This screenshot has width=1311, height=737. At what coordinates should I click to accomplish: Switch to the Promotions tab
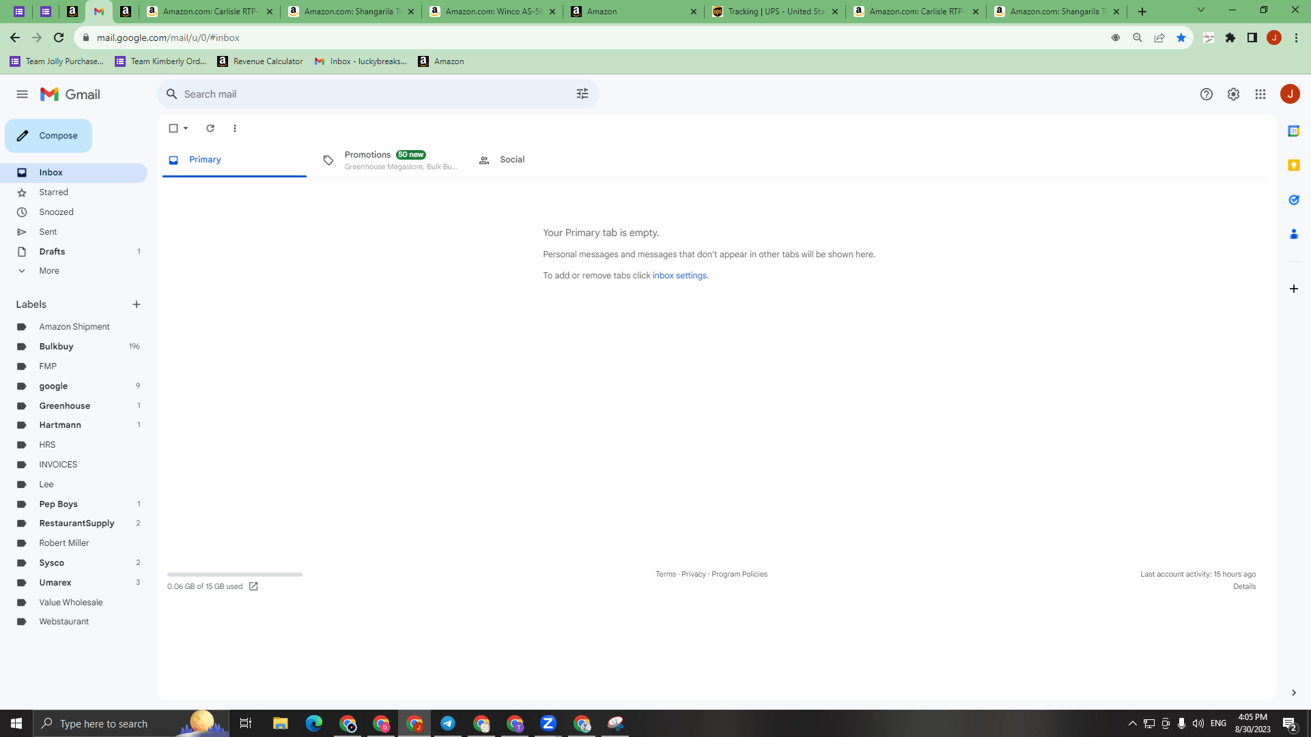[x=389, y=160]
